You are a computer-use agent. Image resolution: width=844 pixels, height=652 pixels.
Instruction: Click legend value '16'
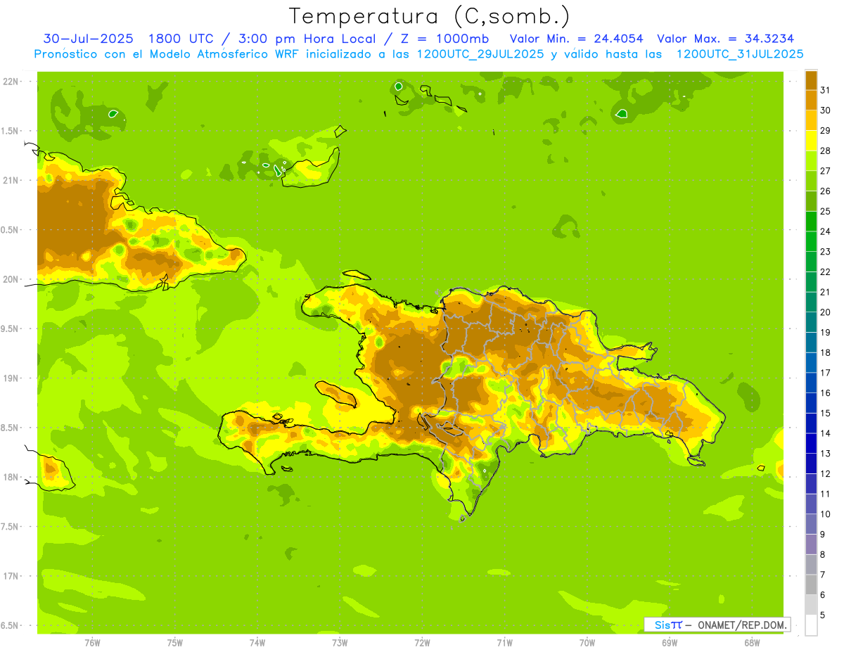(825, 392)
